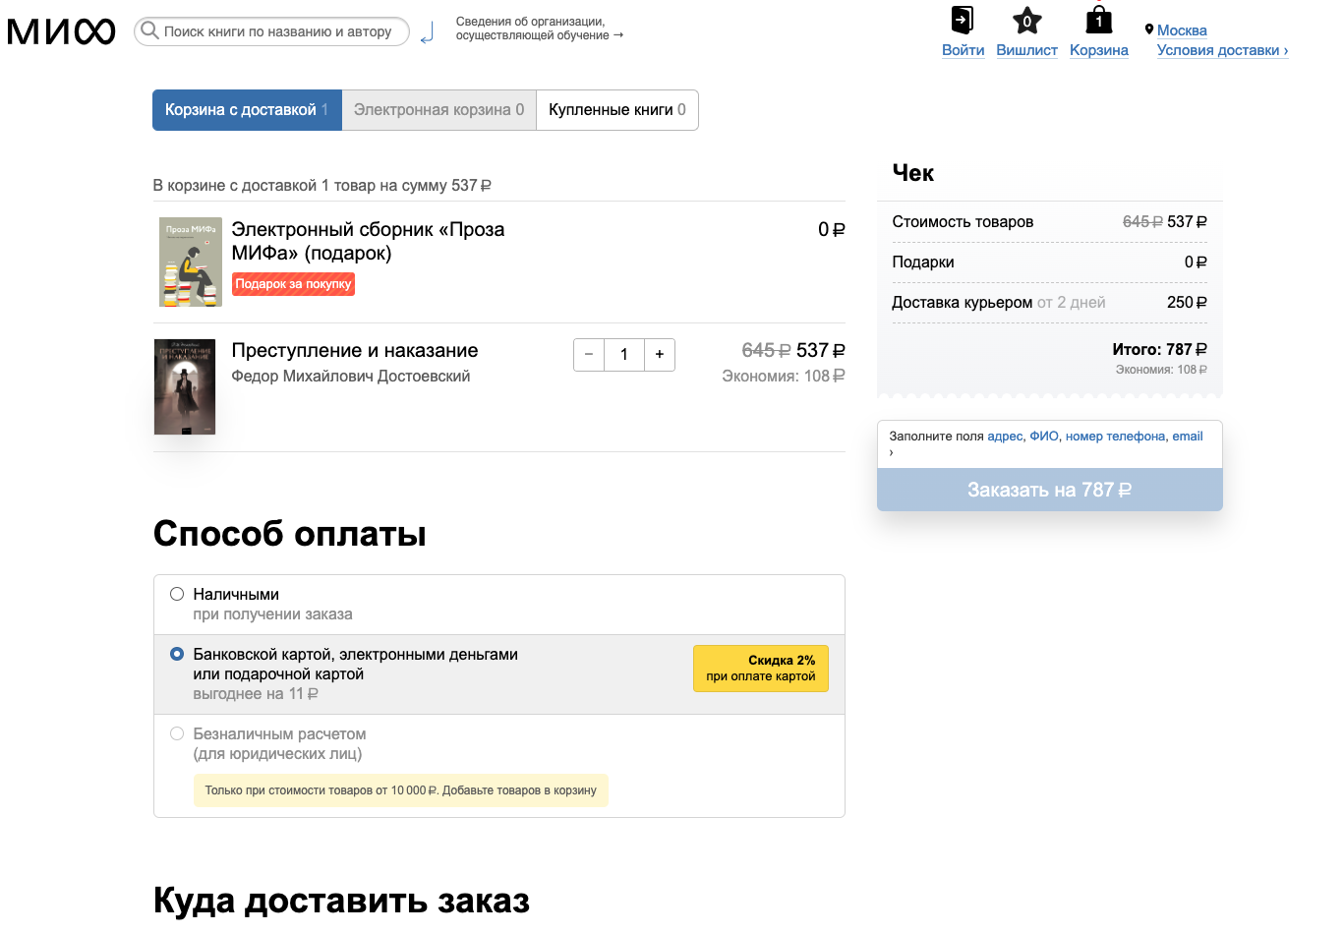Click the 10 000 ₽ minimum notice

coord(401,790)
